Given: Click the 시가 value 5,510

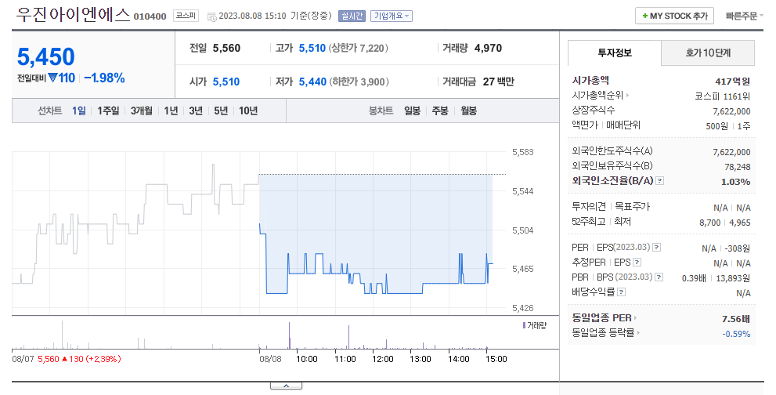Looking at the screenshot, I should 226,82.
